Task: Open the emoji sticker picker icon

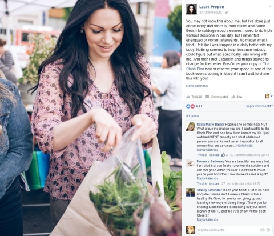Action: [x=268, y=230]
